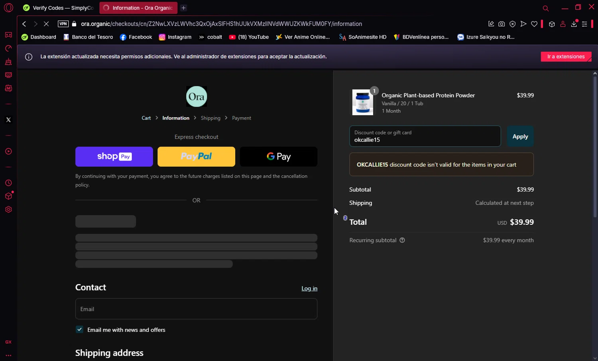This screenshot has width=598, height=361.
Task: Open a new tab with the plus button
Action: (183, 8)
